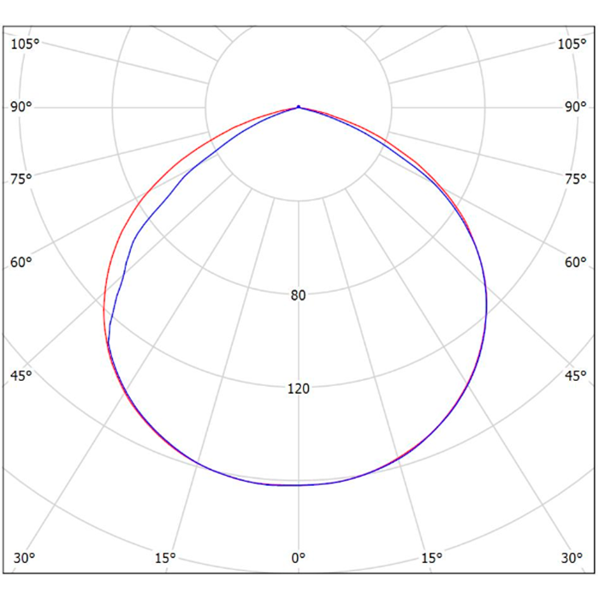Click the right-hand "30°" angle label
The height and width of the screenshot is (599, 599).
[572, 558]
